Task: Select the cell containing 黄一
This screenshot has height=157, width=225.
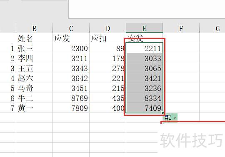Action: (x=35, y=108)
